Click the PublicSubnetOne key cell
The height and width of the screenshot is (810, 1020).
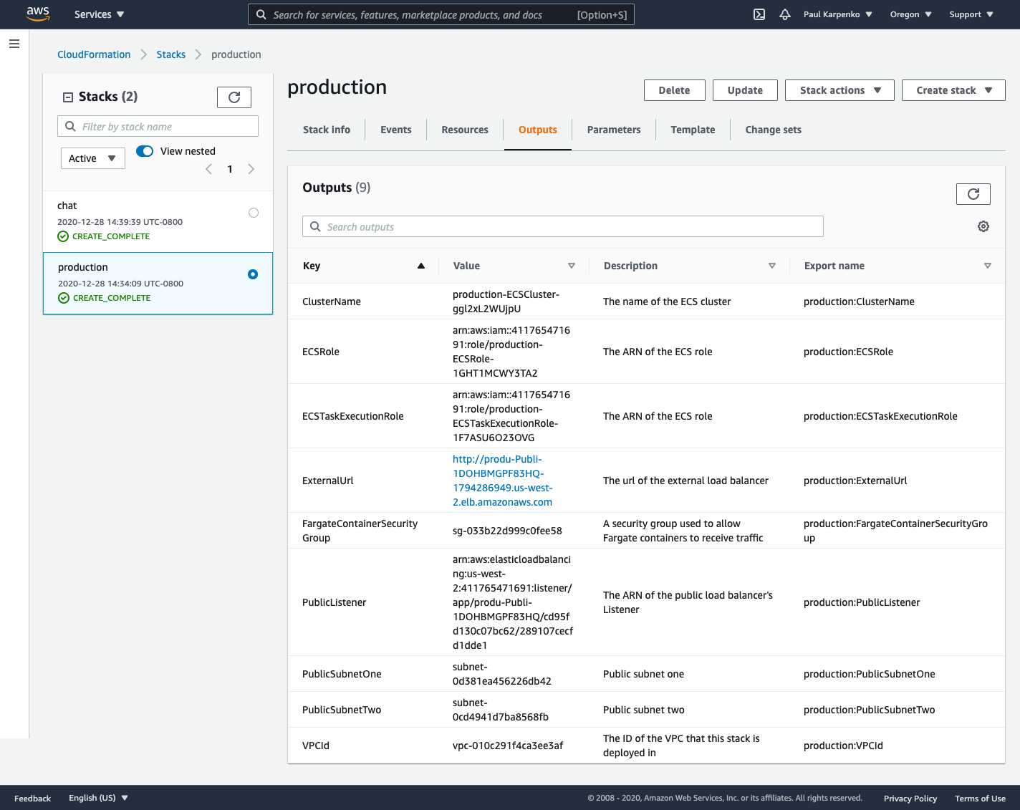tap(342, 674)
